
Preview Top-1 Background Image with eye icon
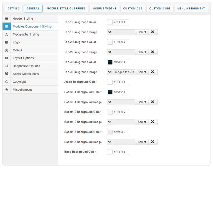(110, 32)
